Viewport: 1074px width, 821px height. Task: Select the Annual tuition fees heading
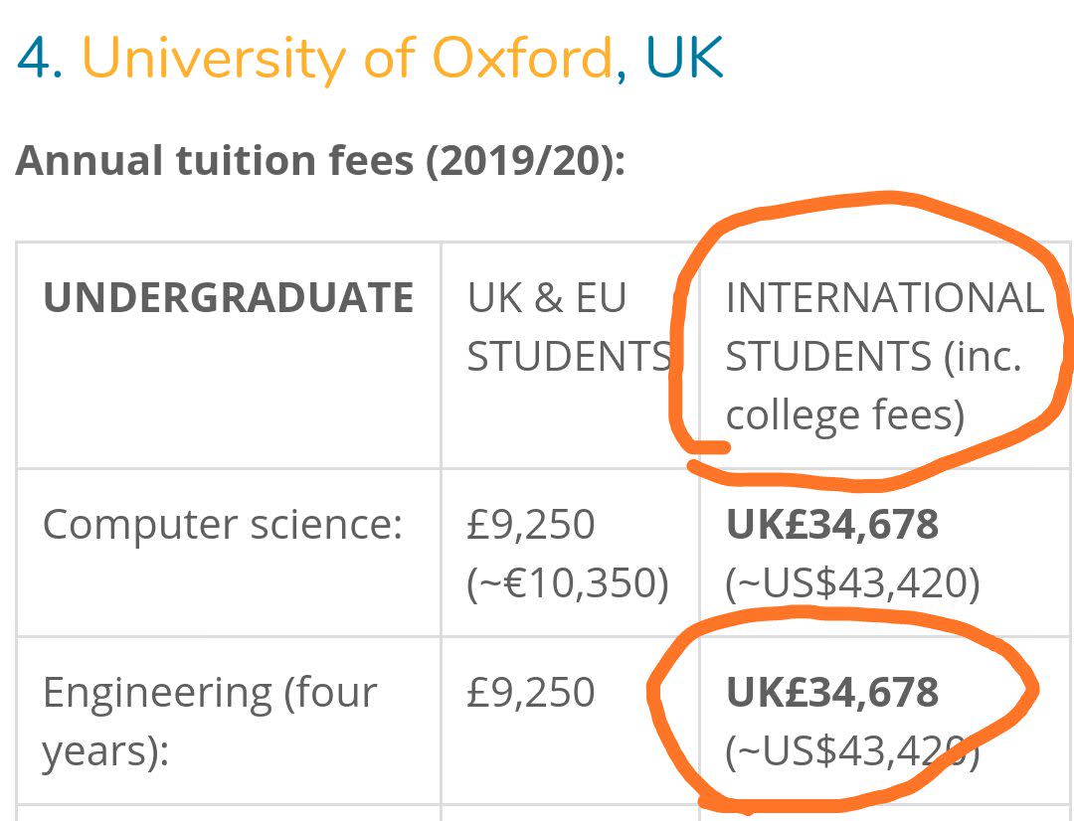coord(320,160)
